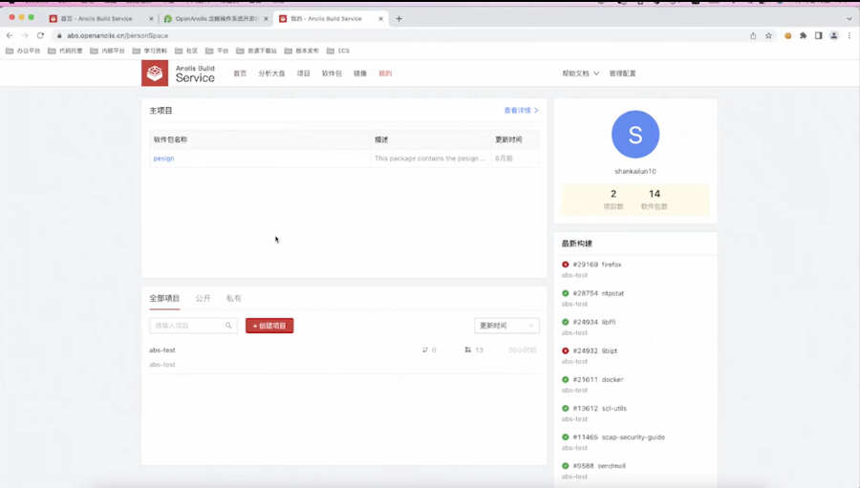This screenshot has width=860, height=488.
Task: Switch to the 公开 projects tab
Action: point(203,298)
